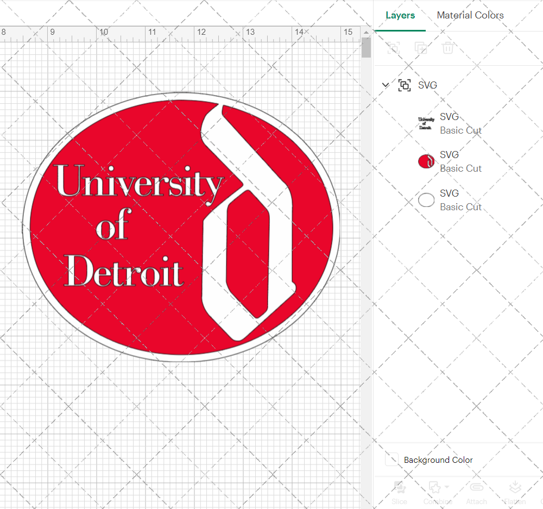Viewport: 543px width, 509px height.
Task: Select the top SVG group row label
Action: click(x=427, y=85)
